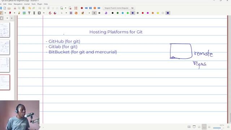This screenshot has height=130, width=231.
Task: Open the Tools menu
Action: [34, 4]
